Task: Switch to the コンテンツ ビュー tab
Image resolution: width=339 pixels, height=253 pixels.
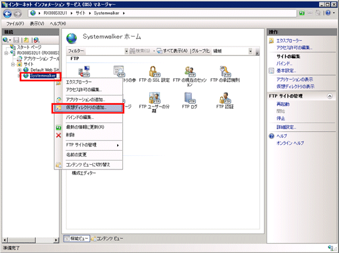Action: 107,238
